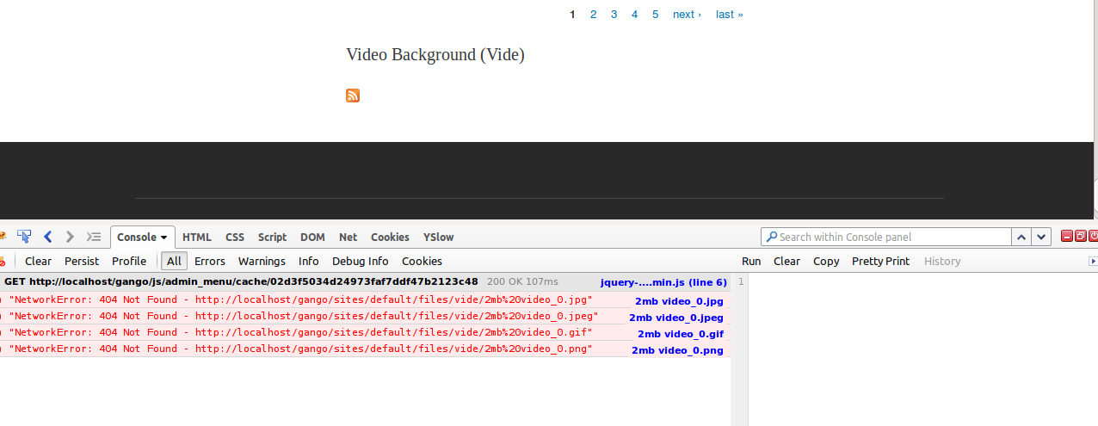Image resolution: width=1098 pixels, height=426 pixels.
Task: Click the '200 OK 107ms' status text
Action: pyautogui.click(x=522, y=281)
